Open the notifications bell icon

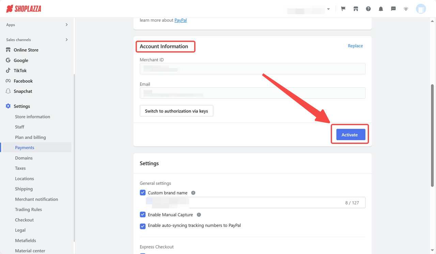coord(381,9)
